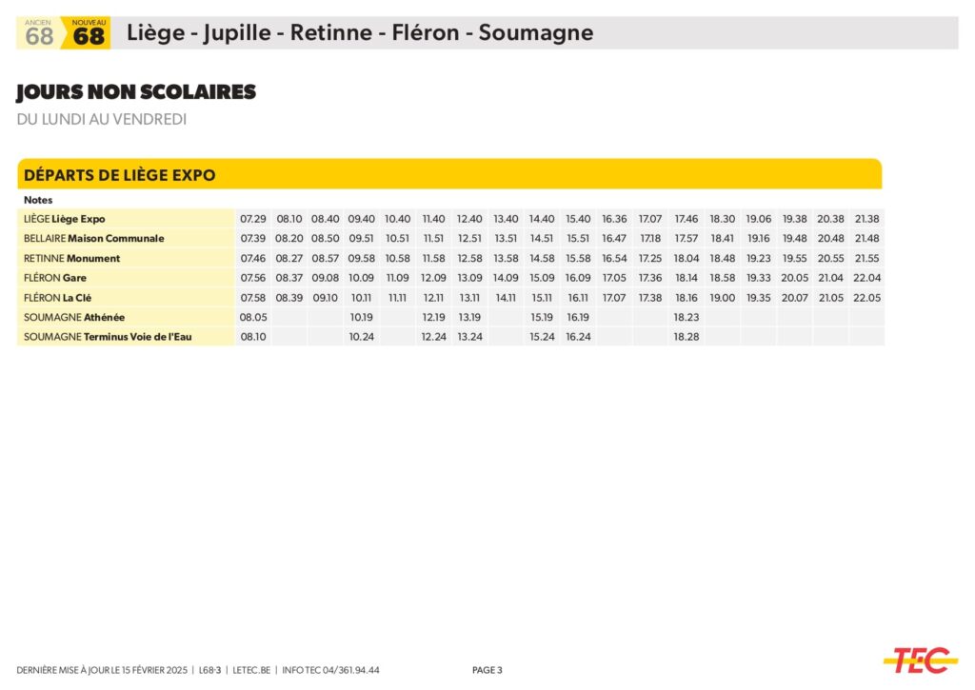Screen dimensions: 975x690
Task: Select SOUMAGNE Terminus Voie de l'Eau stop
Action: 108,337
